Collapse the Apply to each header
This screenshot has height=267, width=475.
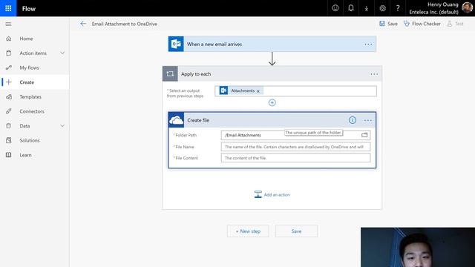coord(272,74)
